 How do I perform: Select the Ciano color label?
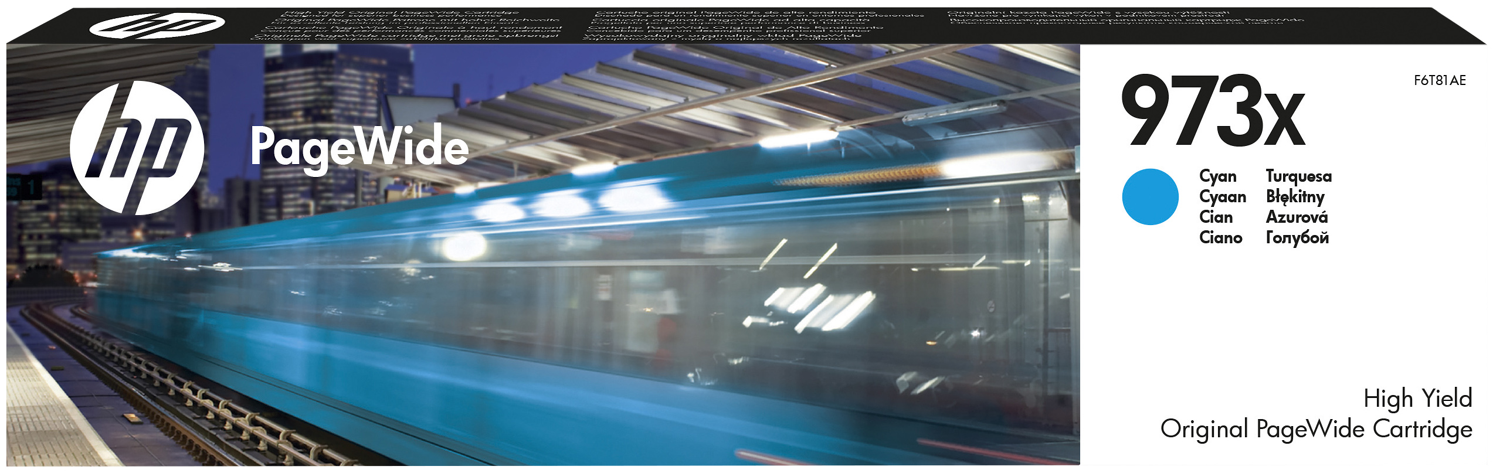1220,238
